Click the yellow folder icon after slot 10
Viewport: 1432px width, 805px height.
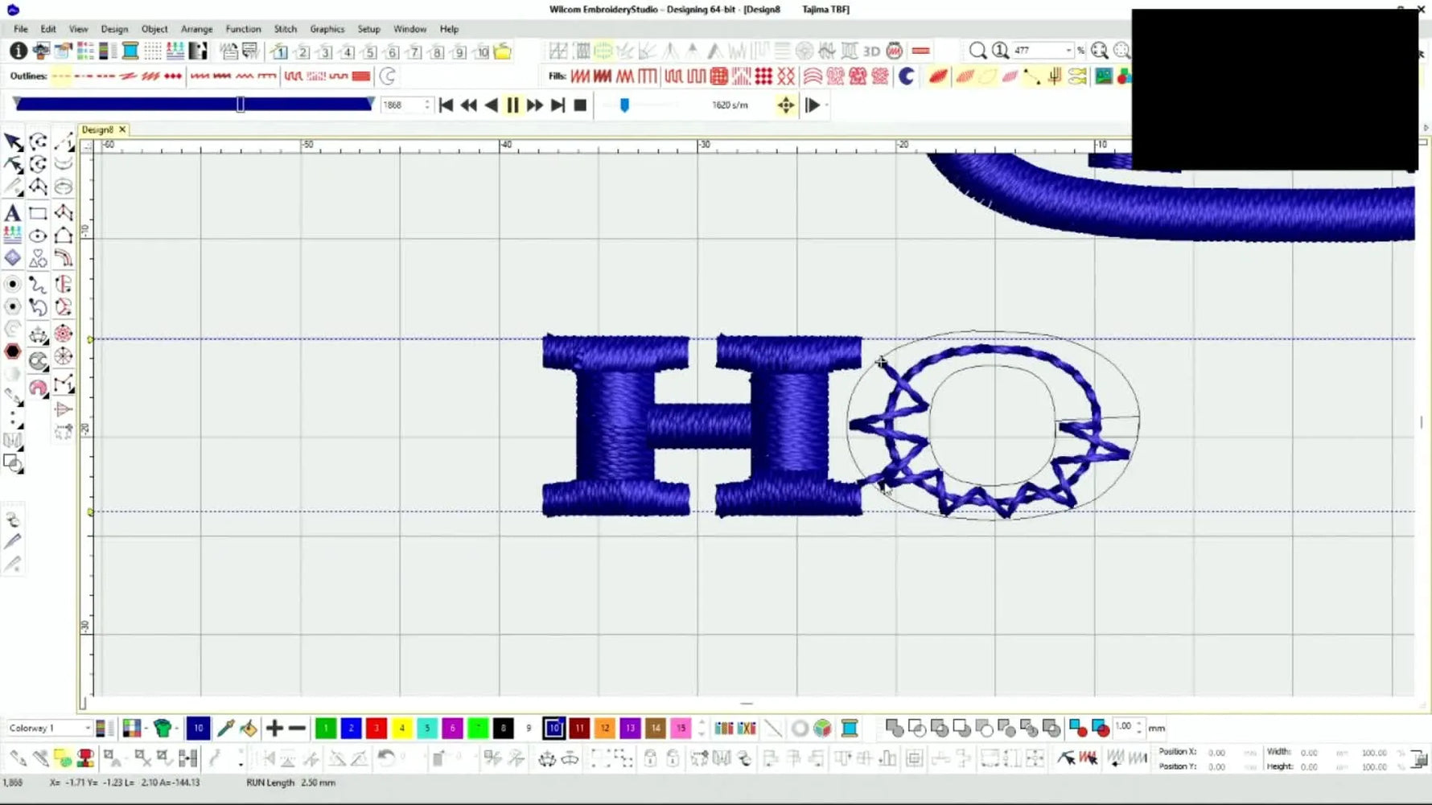coord(503,51)
